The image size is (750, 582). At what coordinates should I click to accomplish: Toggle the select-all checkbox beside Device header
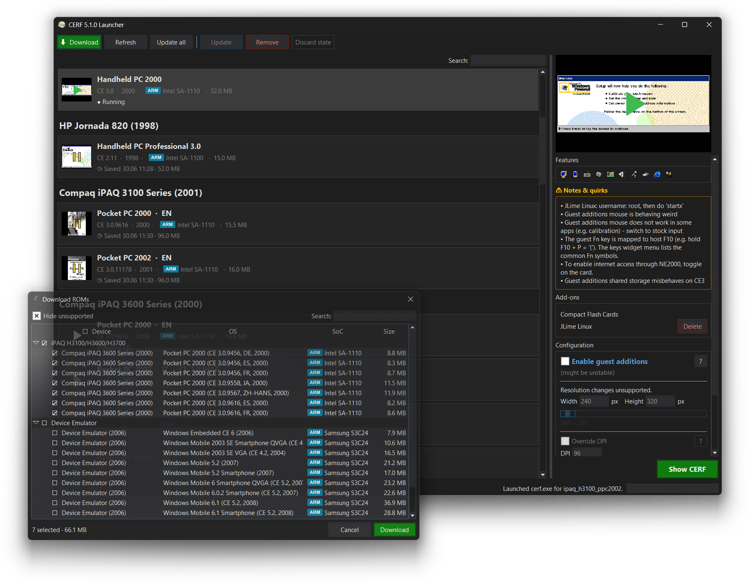(x=85, y=332)
